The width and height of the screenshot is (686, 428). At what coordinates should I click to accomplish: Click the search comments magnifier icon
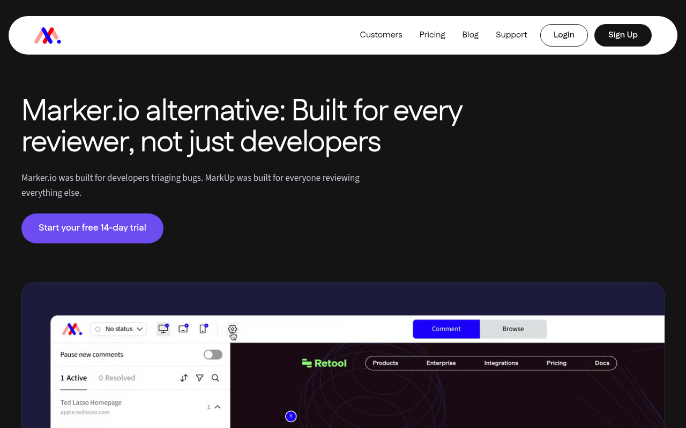pyautogui.click(x=215, y=378)
